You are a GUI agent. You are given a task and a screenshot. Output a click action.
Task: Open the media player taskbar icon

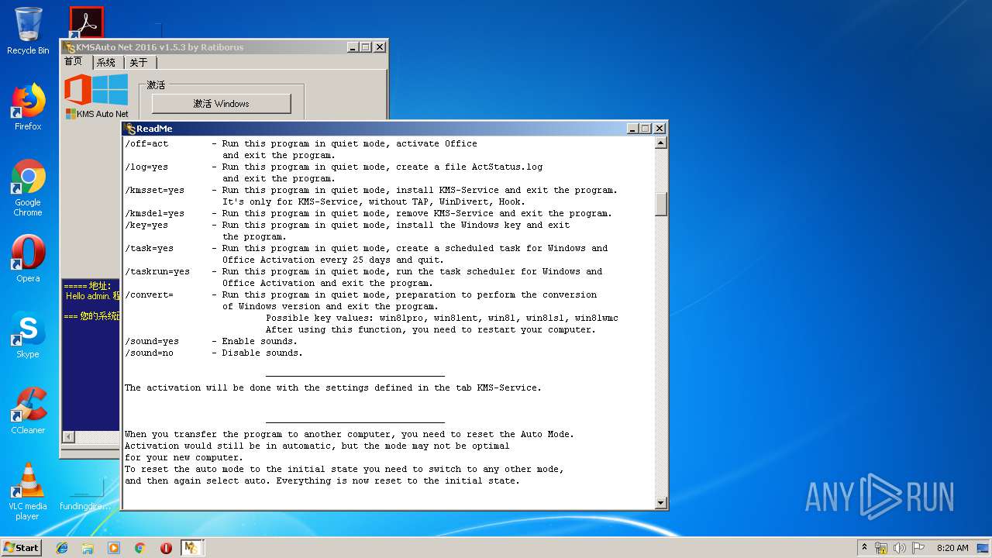click(x=114, y=548)
